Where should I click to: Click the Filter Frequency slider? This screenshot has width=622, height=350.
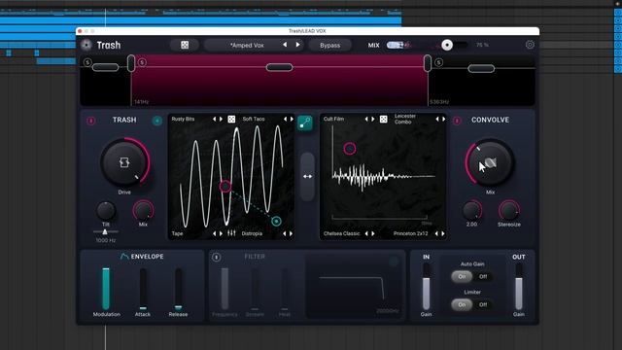[225, 289]
